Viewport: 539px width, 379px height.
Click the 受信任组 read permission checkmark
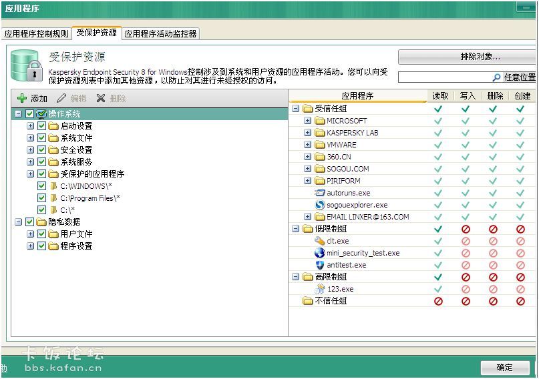(x=438, y=109)
